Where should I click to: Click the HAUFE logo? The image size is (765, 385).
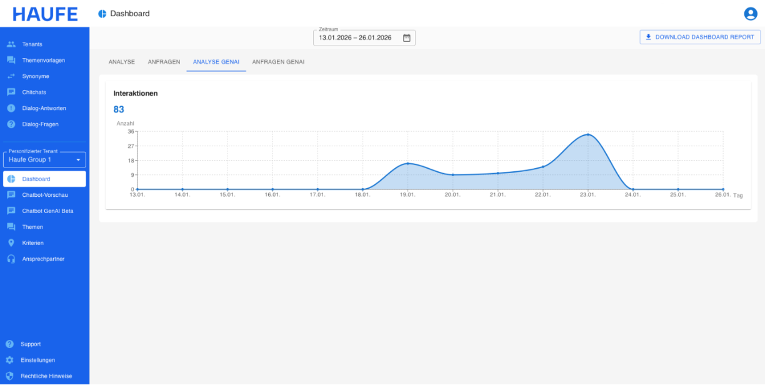click(x=45, y=14)
